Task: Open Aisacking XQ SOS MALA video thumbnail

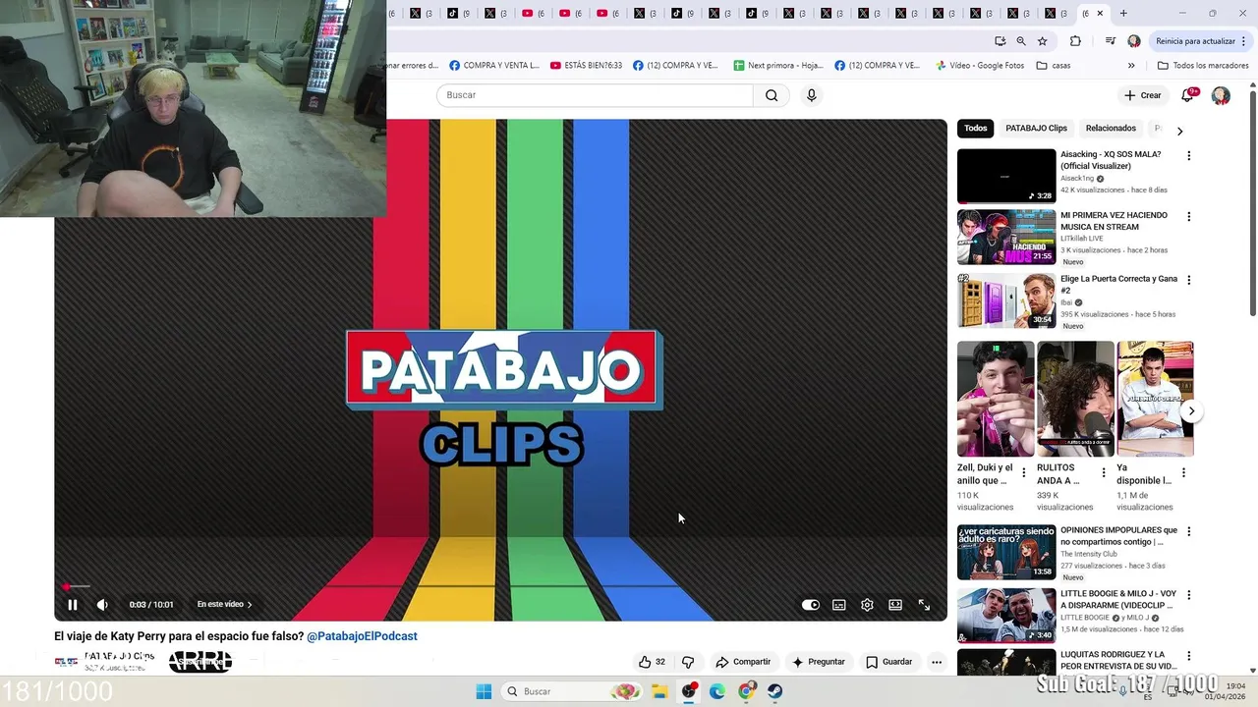Action: tap(1006, 176)
